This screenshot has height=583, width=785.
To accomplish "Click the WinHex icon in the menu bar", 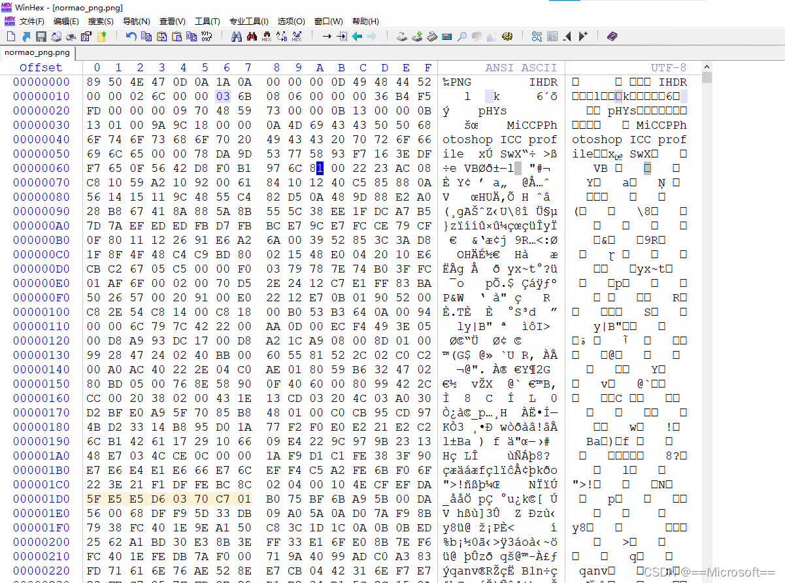I will 9,21.
